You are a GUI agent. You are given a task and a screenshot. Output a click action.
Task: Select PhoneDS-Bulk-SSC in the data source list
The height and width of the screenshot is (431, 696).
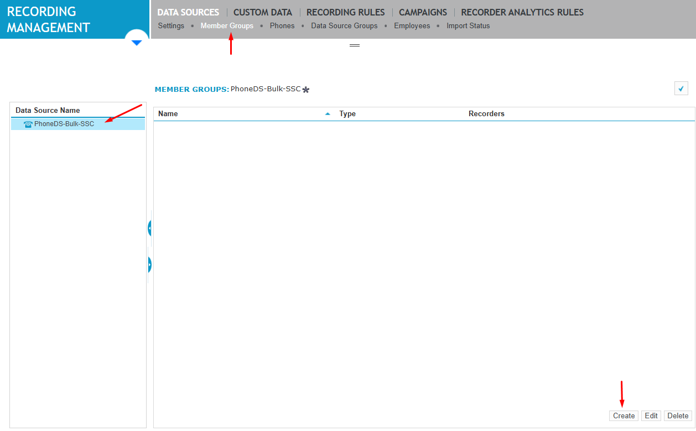pyautogui.click(x=64, y=124)
